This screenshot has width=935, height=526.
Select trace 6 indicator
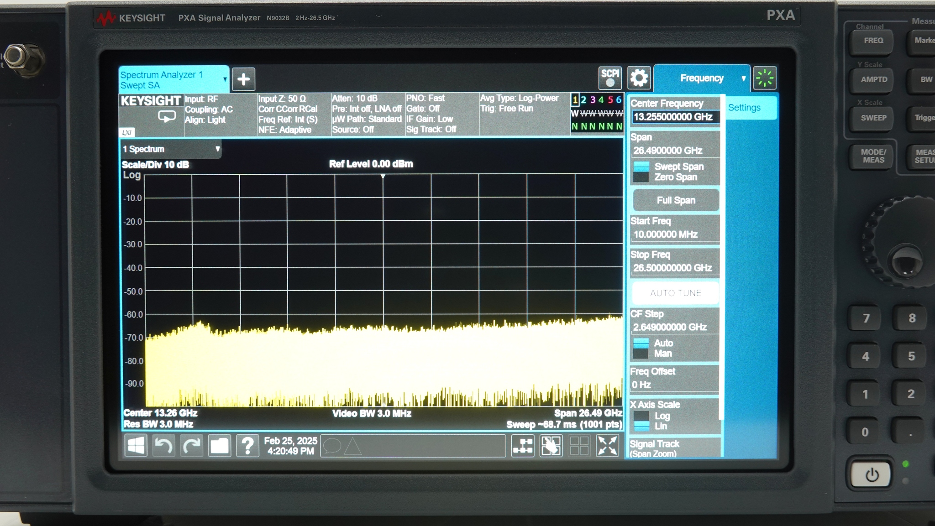(619, 100)
